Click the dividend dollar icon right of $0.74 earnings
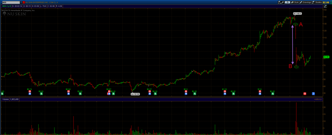 click(x=41, y=94)
